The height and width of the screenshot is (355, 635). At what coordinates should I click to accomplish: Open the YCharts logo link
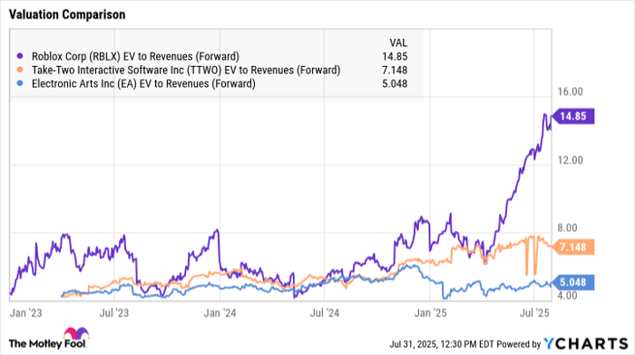585,343
